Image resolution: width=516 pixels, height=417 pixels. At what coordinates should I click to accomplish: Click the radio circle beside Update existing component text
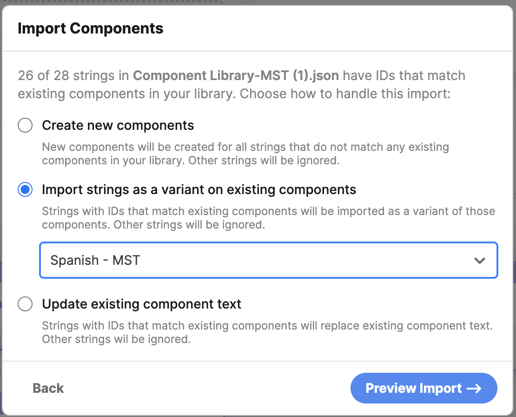coord(25,304)
